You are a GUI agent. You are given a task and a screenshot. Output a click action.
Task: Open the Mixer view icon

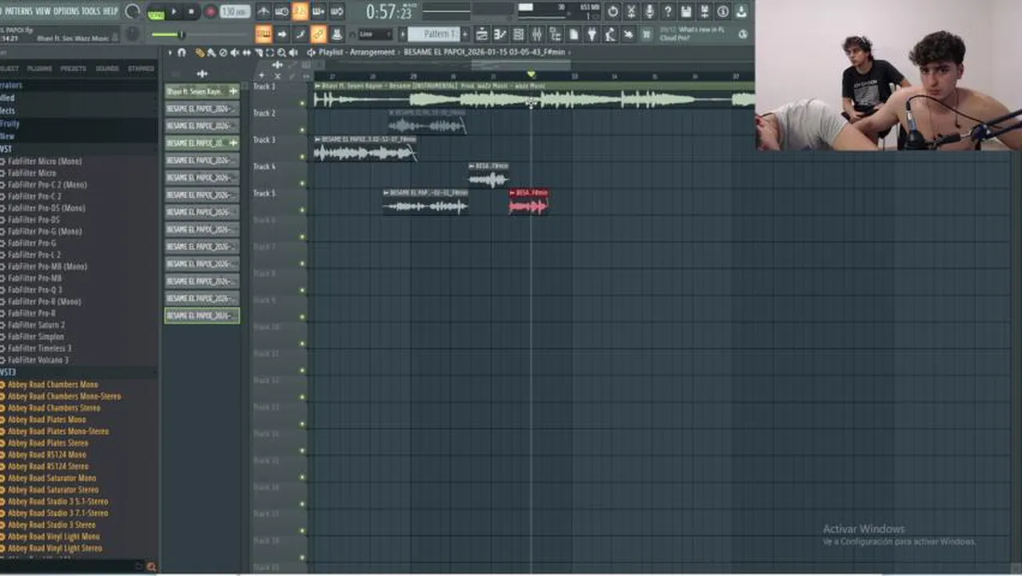click(537, 34)
